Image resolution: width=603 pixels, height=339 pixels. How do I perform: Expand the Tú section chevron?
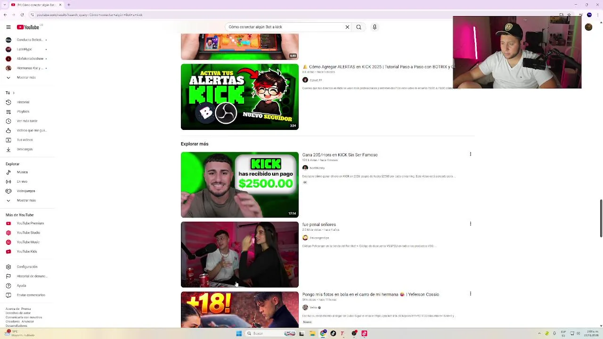click(13, 93)
